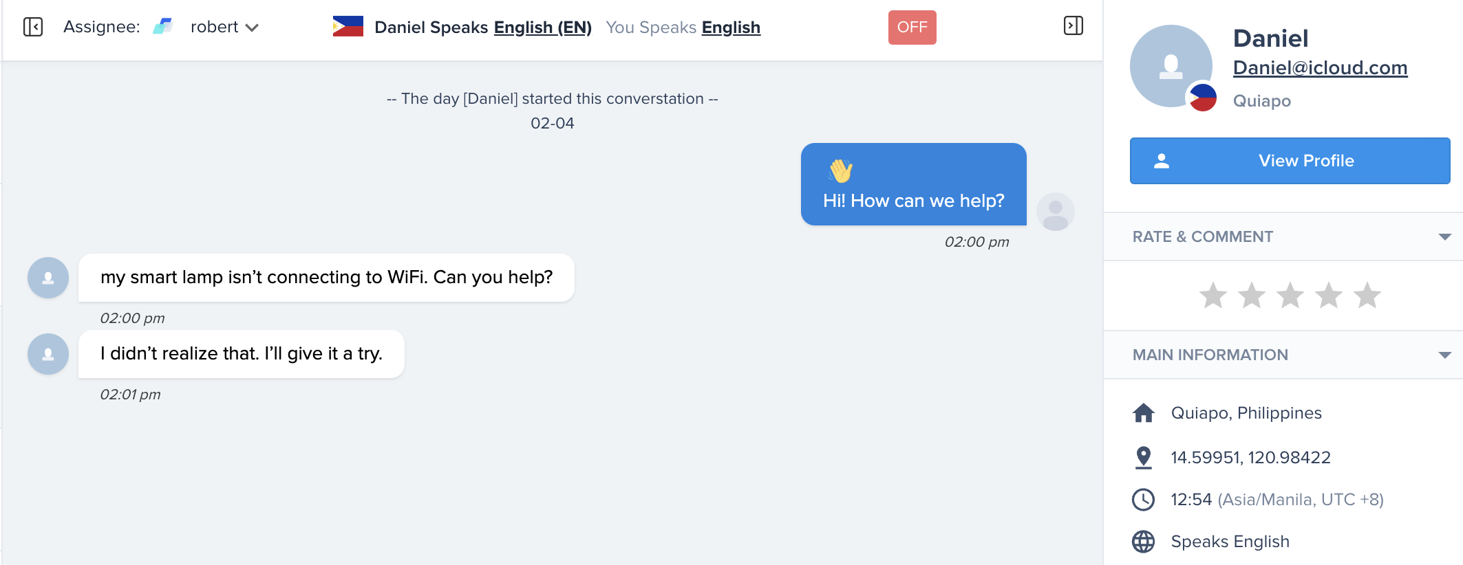
Task: Collapse the Rate & Comment section
Action: (1444, 236)
